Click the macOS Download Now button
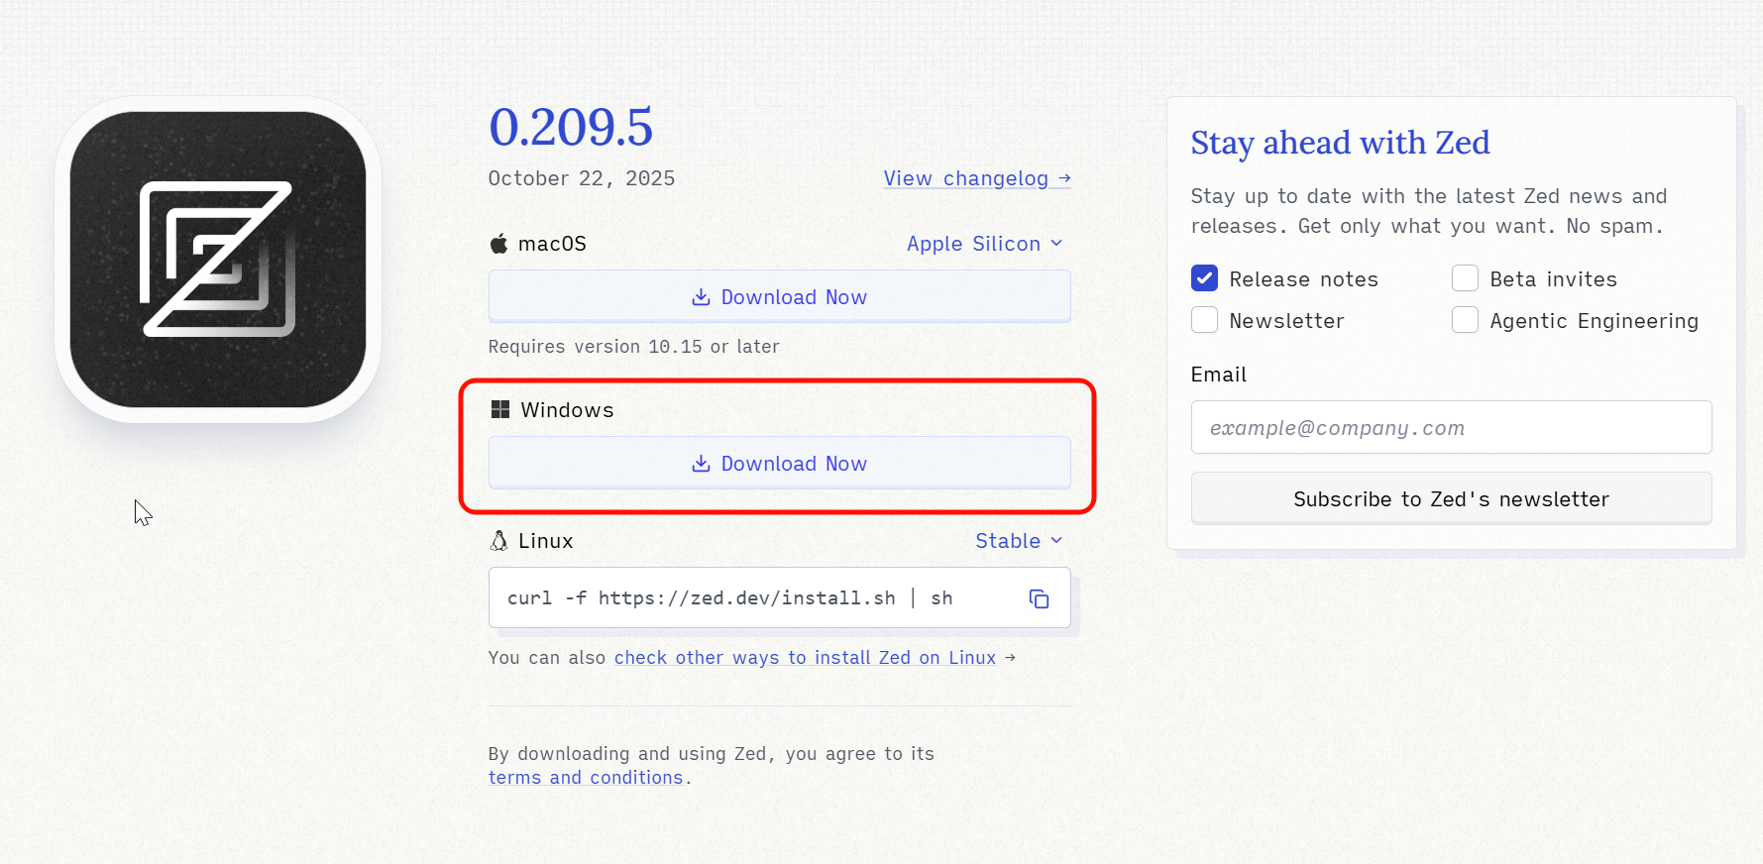Image resolution: width=1763 pixels, height=864 pixels. pyautogui.click(x=780, y=296)
